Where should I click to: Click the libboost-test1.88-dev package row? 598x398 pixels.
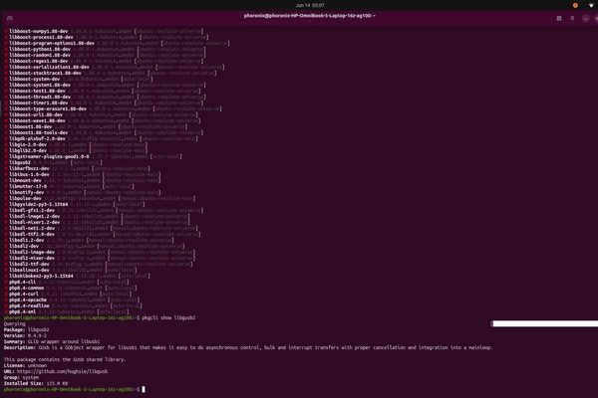tap(105, 91)
